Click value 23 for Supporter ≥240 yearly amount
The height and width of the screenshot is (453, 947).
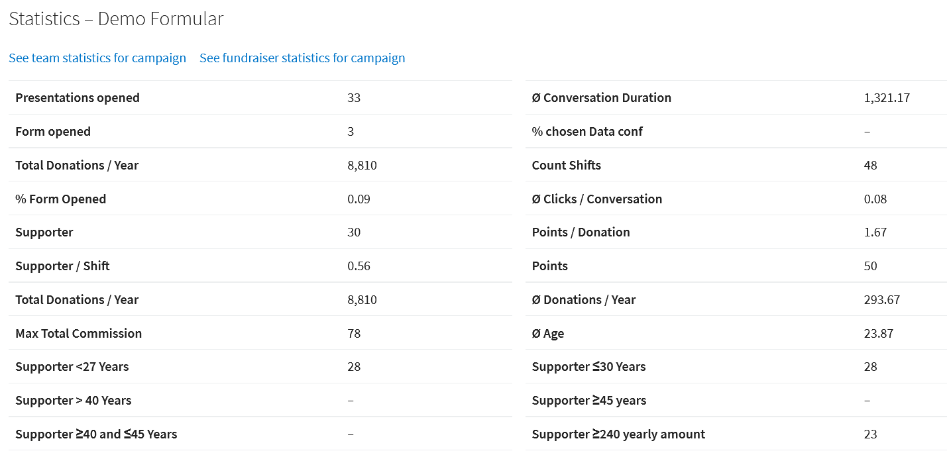(x=871, y=434)
